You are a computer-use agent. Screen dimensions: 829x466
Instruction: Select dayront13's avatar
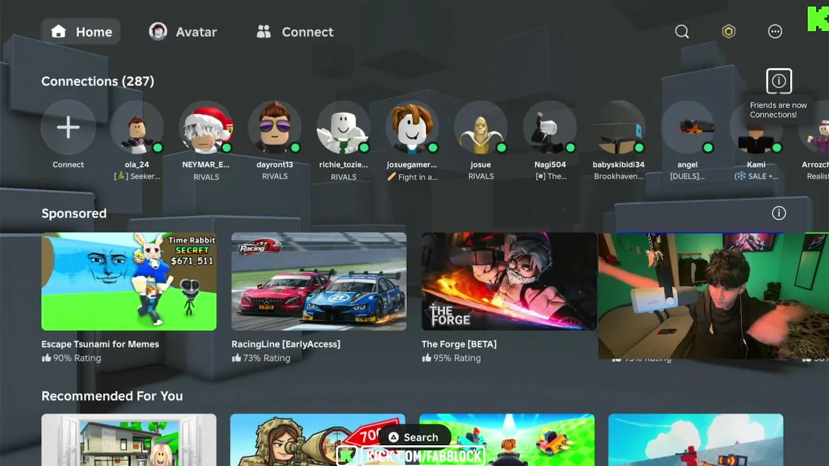(x=275, y=128)
